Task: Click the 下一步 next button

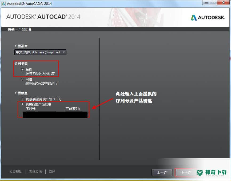Action: point(186,172)
